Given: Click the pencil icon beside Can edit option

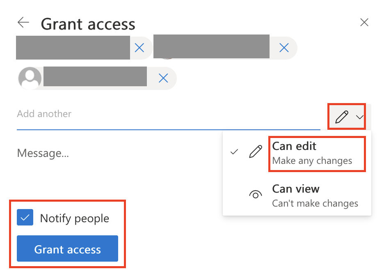Looking at the screenshot, I should click(x=255, y=152).
